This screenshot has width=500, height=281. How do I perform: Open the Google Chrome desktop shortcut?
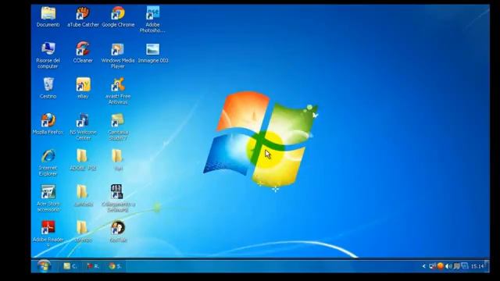point(118,17)
